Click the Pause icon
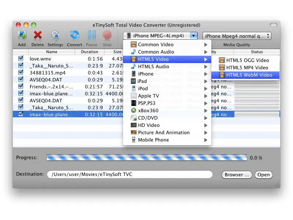 pyautogui.click(x=92, y=35)
